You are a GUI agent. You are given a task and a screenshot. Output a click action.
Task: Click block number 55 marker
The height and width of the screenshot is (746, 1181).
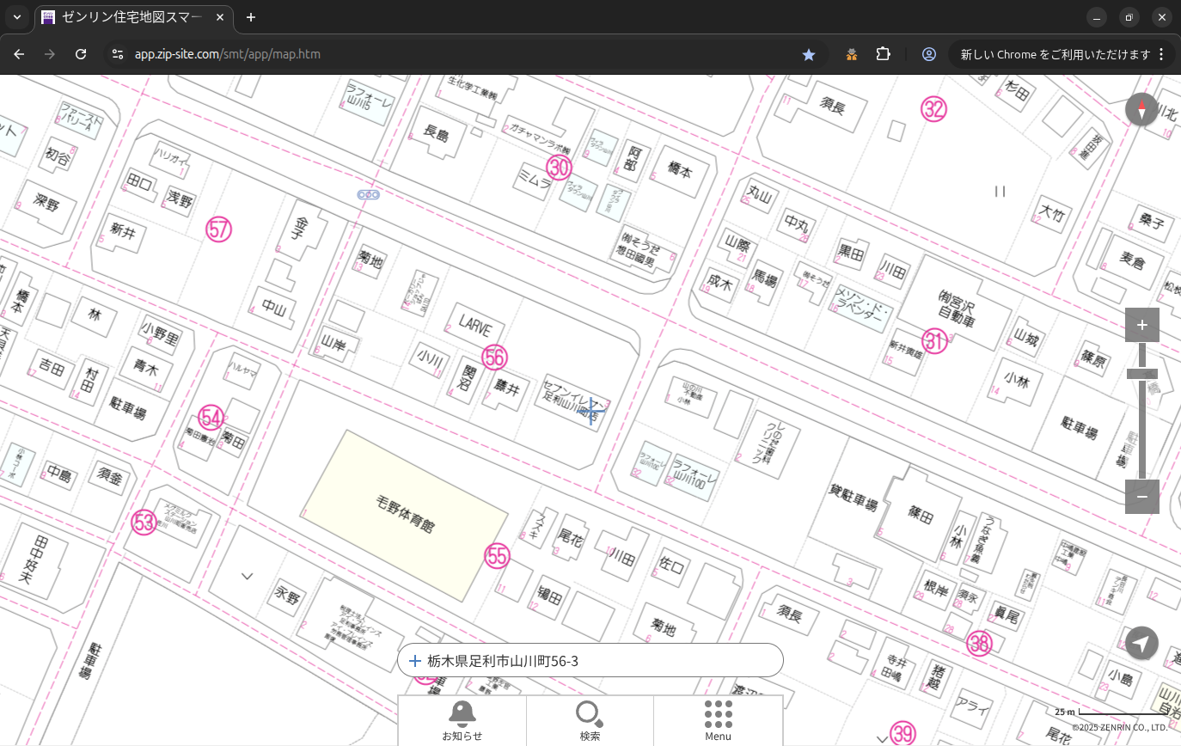tap(498, 556)
